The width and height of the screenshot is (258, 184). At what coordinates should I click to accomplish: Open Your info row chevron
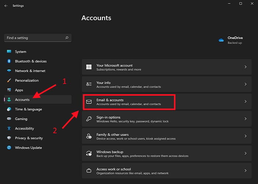pos(245,84)
